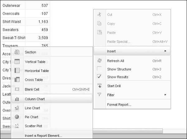The image size is (187, 139).
Task: Uncheck the Show Results checkbox
Action: (99, 77)
